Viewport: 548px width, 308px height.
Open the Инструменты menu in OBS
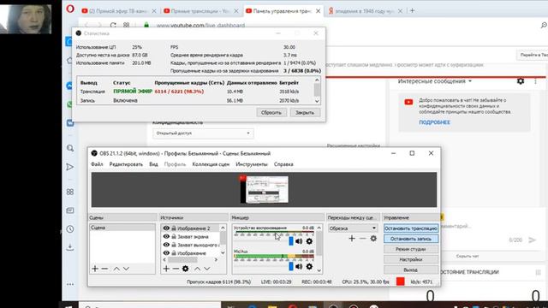[252, 164]
